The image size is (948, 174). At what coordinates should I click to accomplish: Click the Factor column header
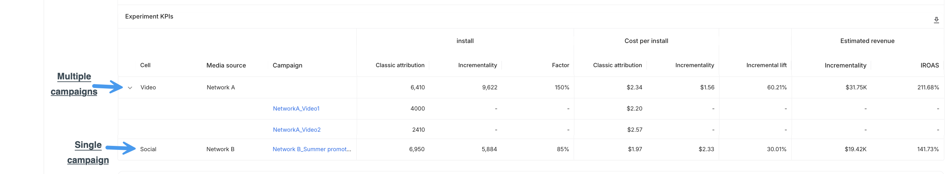[560, 65]
